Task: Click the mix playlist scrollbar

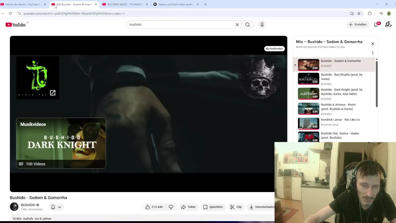Action: tap(377, 84)
